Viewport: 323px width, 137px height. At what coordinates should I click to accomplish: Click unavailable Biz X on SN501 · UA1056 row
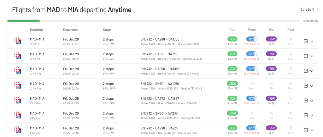(x=271, y=84)
